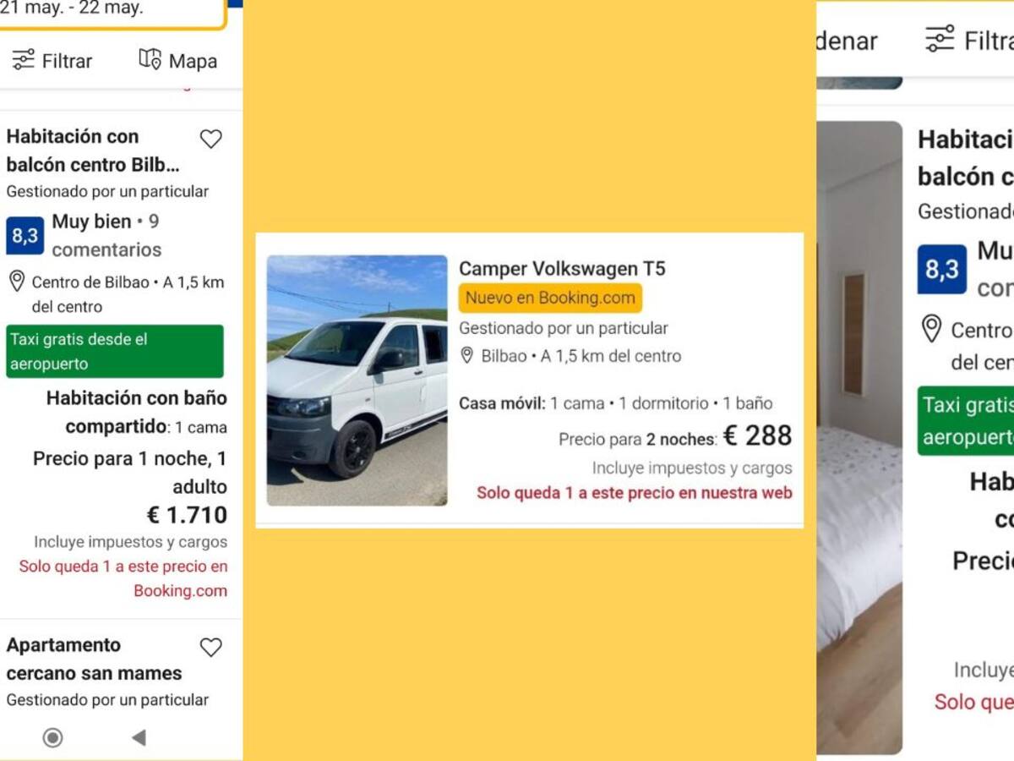Click location pin beside Centro de Bilbao

16,281
